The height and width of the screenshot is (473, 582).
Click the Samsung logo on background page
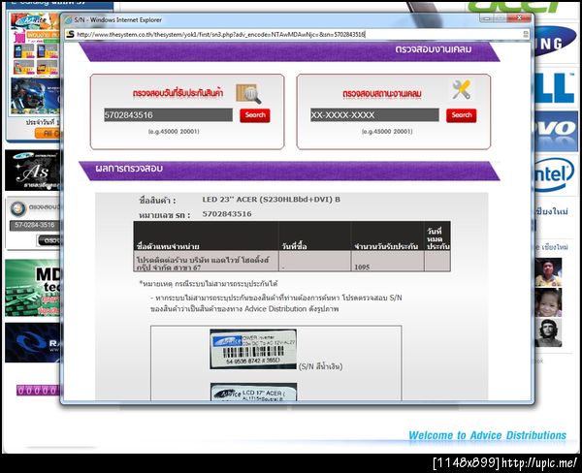pyautogui.click(x=555, y=41)
